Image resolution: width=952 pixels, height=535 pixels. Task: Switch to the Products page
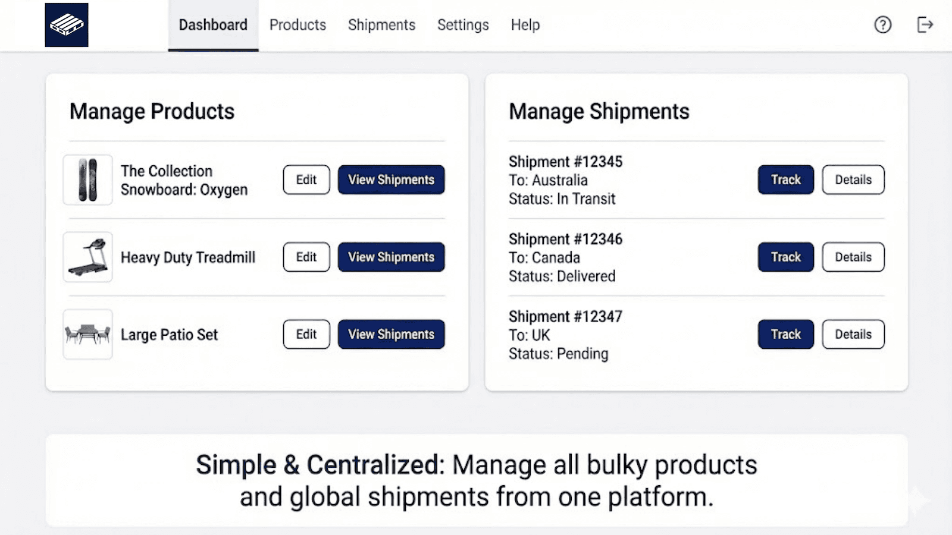pos(297,25)
